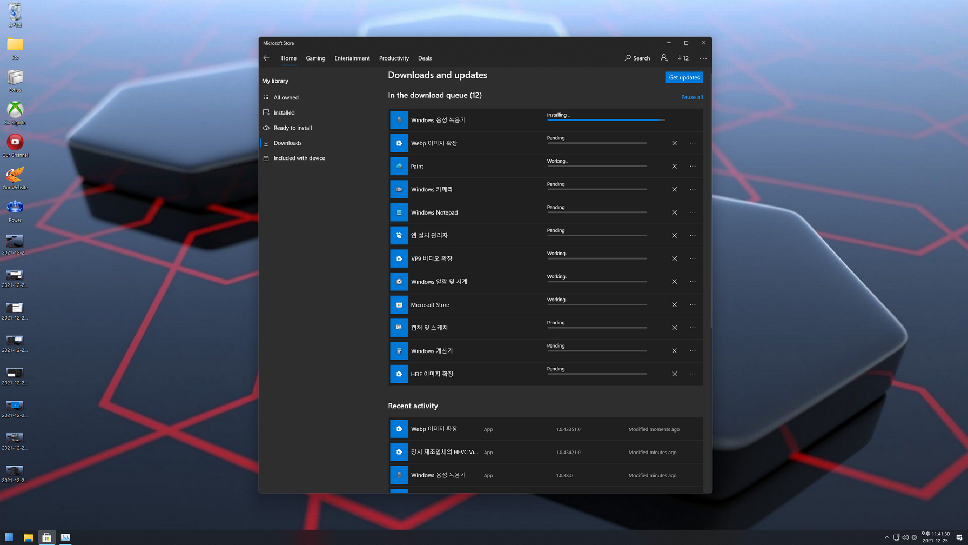
Task: Cancel the HEIF 이미지 확장 download
Action: click(x=674, y=374)
